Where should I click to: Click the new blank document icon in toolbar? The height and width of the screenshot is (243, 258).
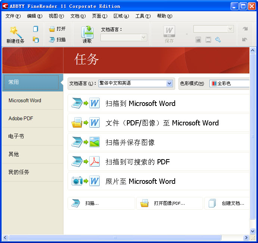click(35, 29)
